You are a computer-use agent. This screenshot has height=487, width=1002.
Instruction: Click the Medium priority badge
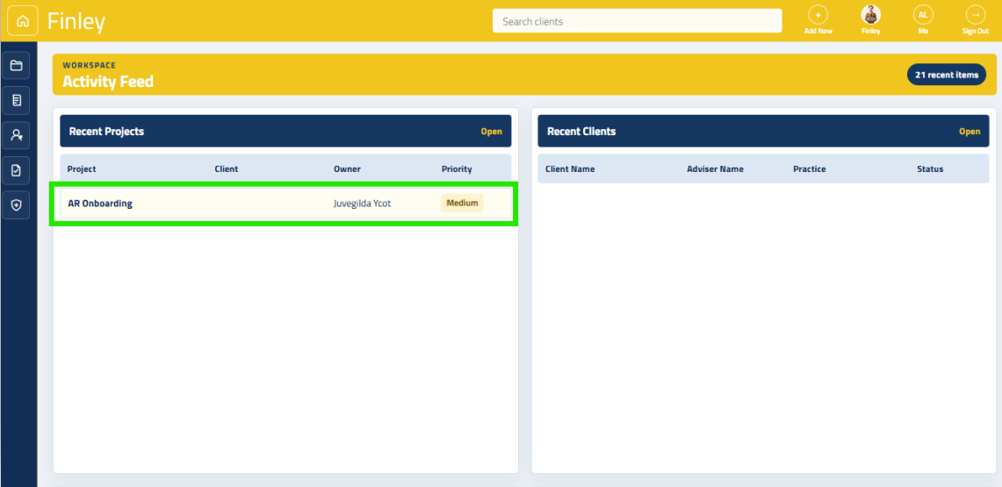tap(462, 204)
